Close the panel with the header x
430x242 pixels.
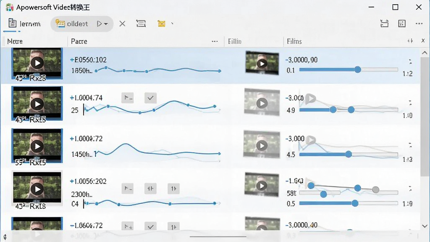423,41
